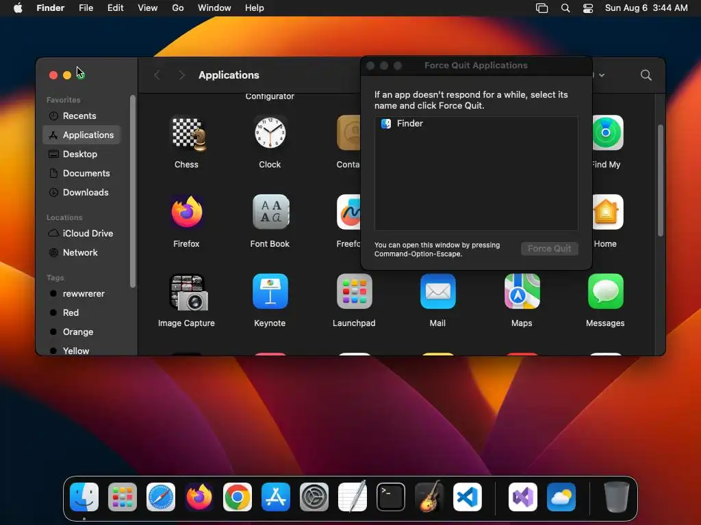Open the Launchpad icon in Applications
This screenshot has height=525, width=701.
tap(354, 291)
